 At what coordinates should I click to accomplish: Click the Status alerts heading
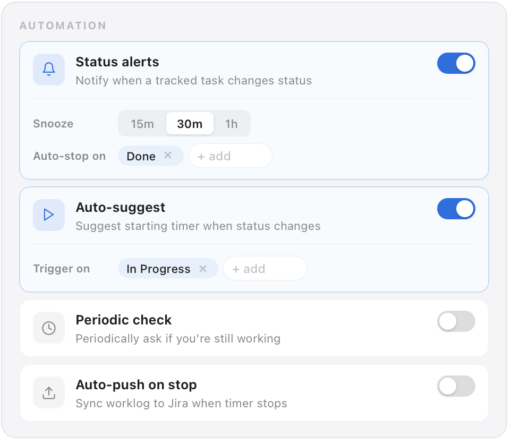(117, 62)
